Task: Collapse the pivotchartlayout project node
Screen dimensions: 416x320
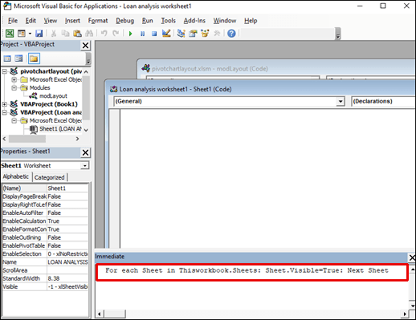Action: point(4,71)
